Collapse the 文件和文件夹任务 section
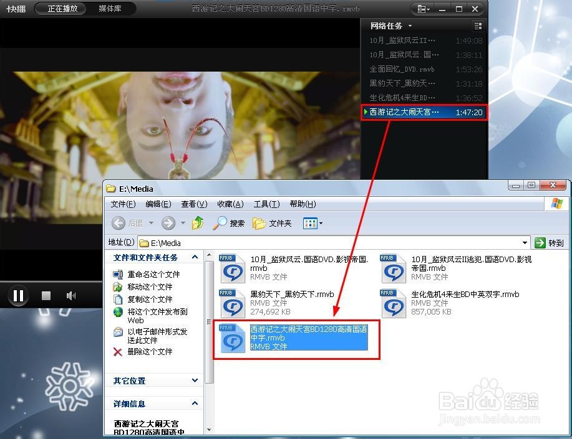 click(x=195, y=257)
